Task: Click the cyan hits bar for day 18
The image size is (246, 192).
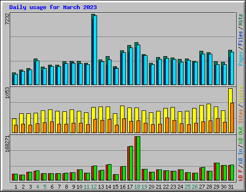Action: (x=138, y=65)
